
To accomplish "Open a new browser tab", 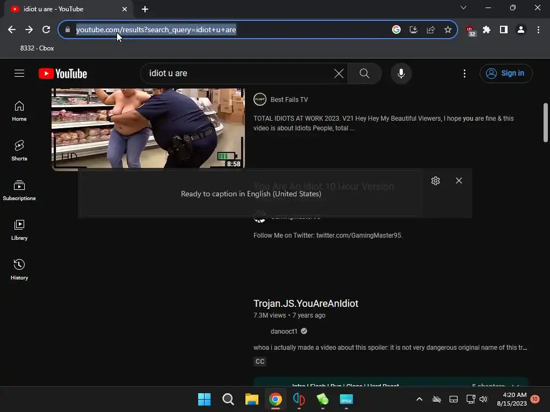I will [x=145, y=9].
